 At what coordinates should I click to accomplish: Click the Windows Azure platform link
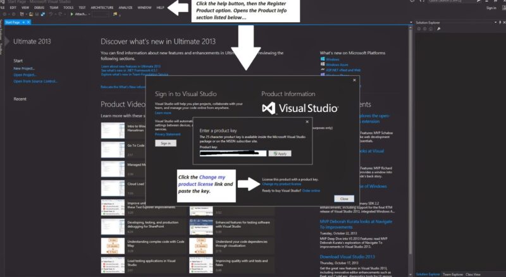(x=337, y=65)
